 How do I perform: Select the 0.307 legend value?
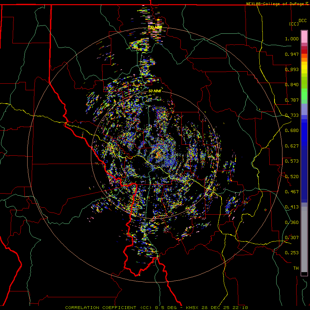point(292,238)
